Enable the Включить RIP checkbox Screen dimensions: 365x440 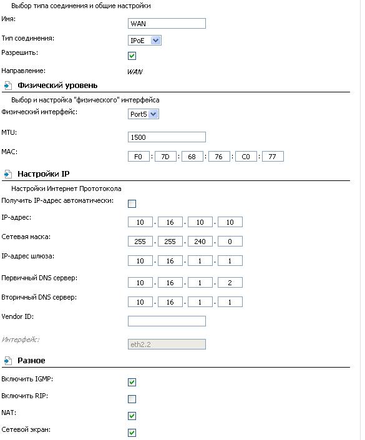pos(132,399)
